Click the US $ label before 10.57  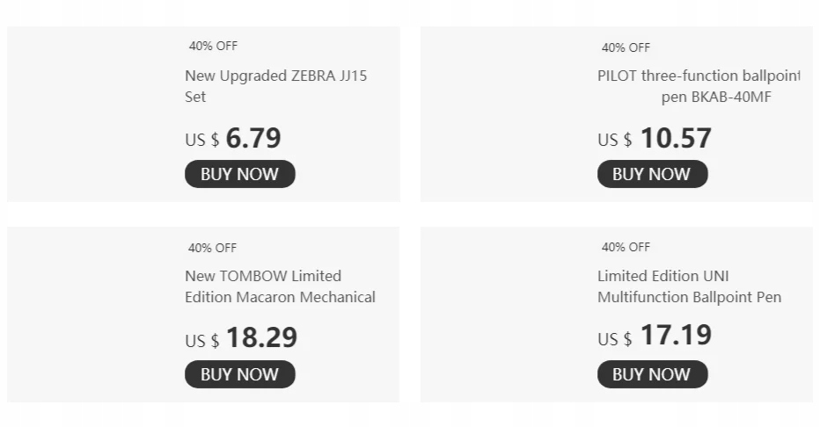pos(614,141)
